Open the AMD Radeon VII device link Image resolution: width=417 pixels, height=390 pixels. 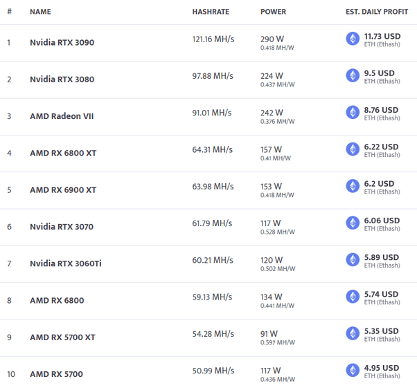pos(62,116)
